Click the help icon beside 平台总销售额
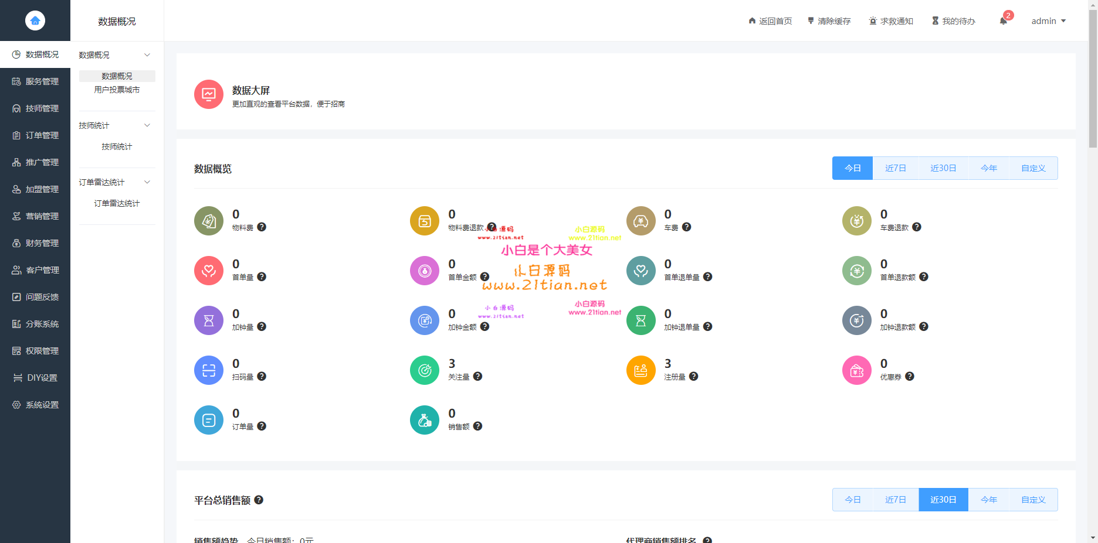 coord(259,500)
